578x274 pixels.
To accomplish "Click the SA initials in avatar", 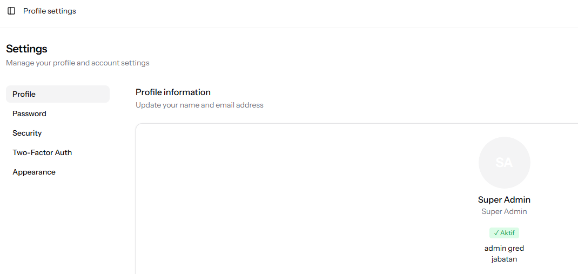I will pos(504,162).
